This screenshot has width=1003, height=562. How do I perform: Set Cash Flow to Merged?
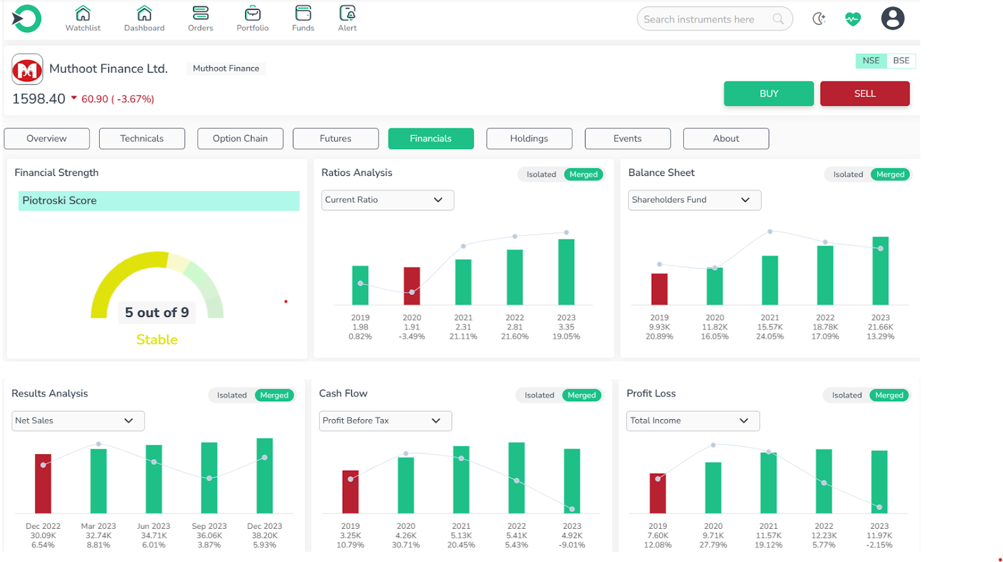582,395
